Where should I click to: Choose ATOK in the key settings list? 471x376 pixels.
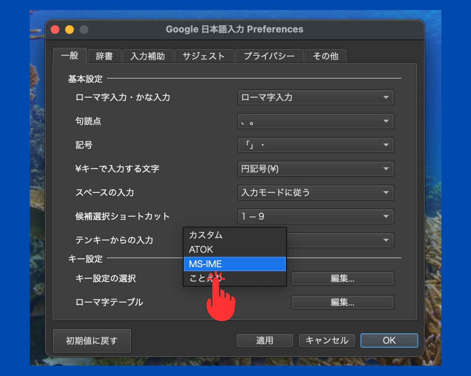pos(234,250)
